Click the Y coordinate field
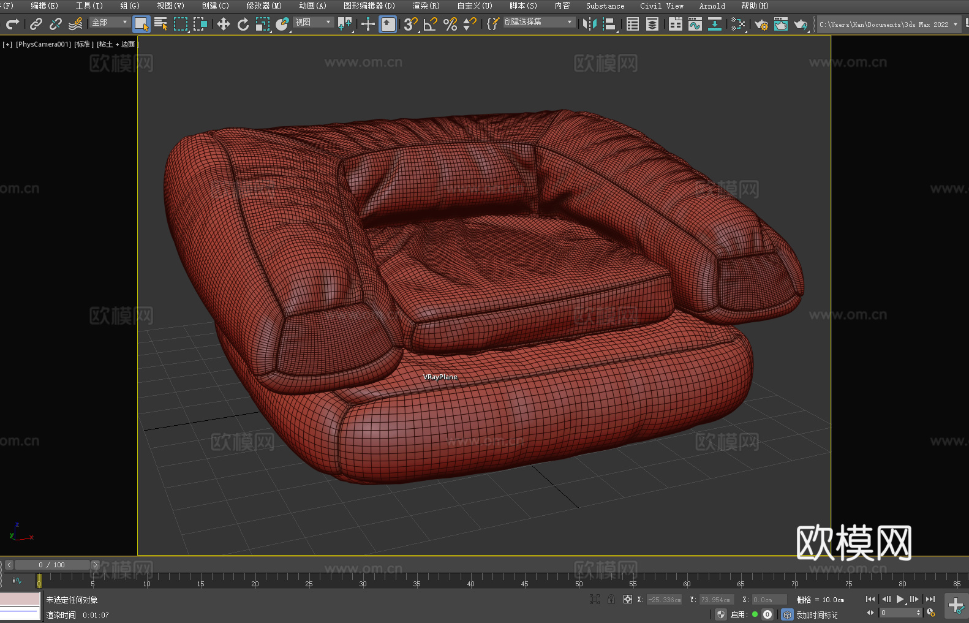 point(716,600)
